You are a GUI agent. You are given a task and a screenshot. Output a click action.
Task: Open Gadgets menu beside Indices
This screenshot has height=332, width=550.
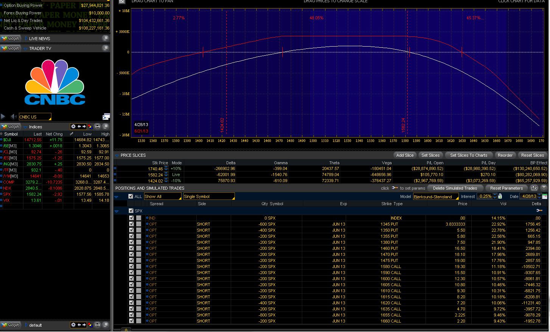pos(10,127)
